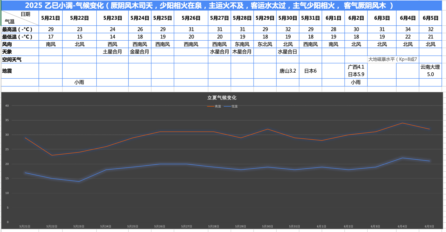
Task: Select the 东北风 wind cell under 5月29日
Action: (x=265, y=44)
